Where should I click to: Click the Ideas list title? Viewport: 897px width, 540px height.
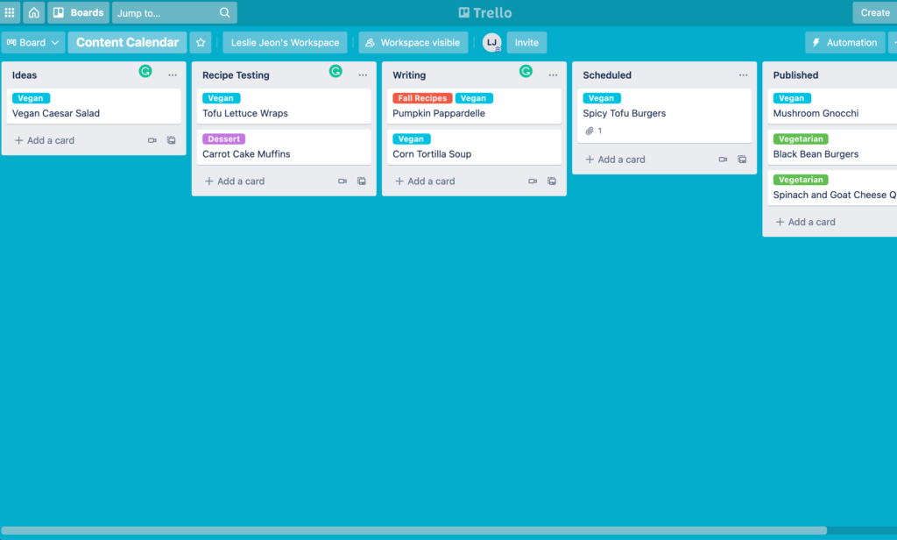click(x=25, y=75)
